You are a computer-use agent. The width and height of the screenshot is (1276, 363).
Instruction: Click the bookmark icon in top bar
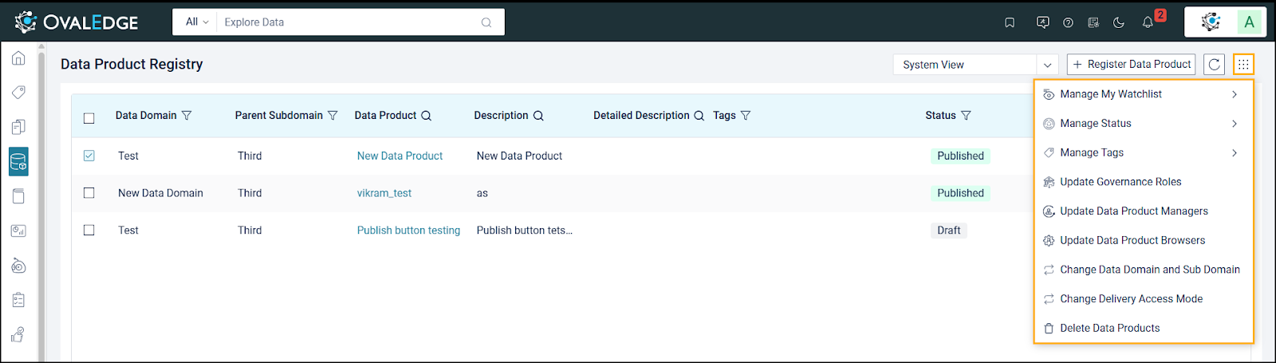pyautogui.click(x=1010, y=22)
